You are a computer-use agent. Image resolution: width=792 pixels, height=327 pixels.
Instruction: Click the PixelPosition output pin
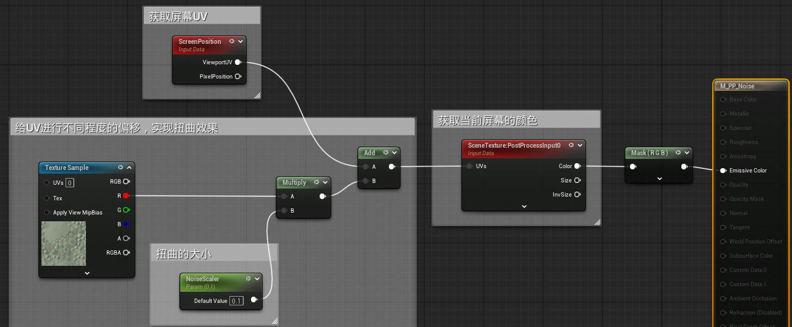237,77
